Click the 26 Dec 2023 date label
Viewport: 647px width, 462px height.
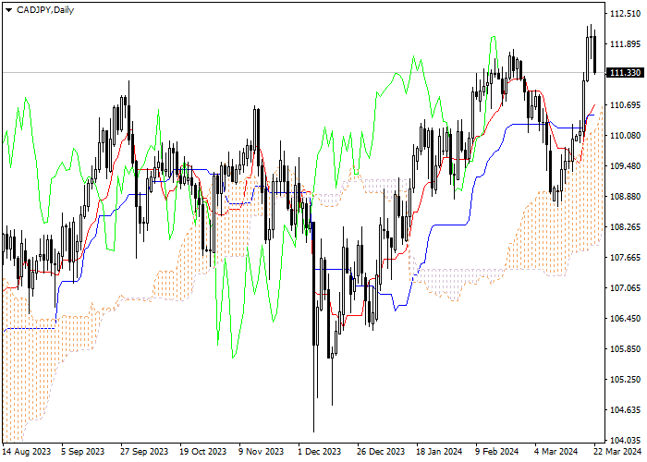point(381,451)
